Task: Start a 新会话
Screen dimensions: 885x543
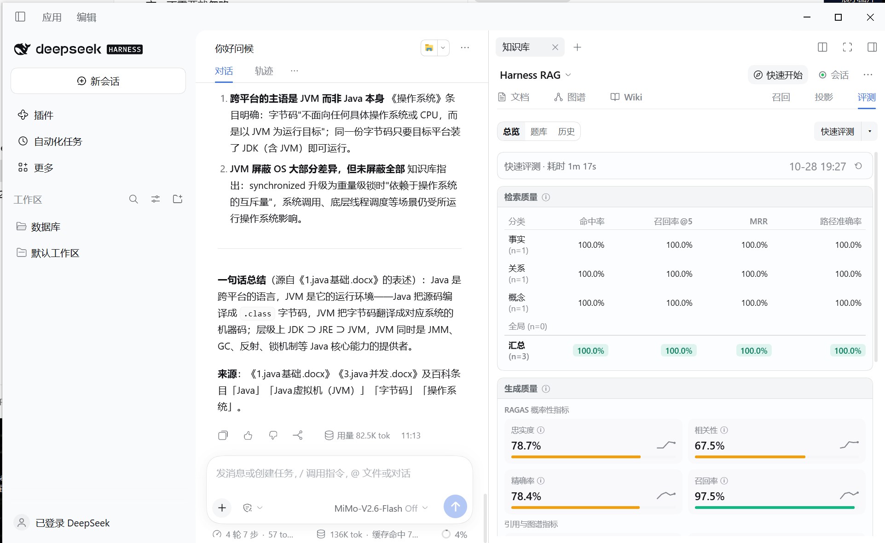Action: tap(98, 81)
